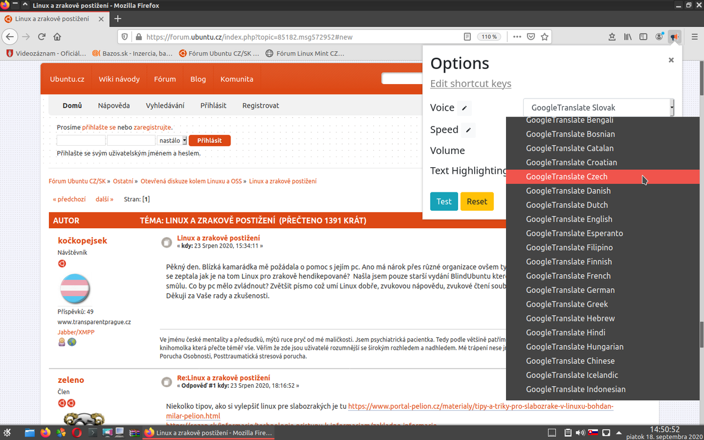Bookmark this page with the star icon

[x=544, y=37]
